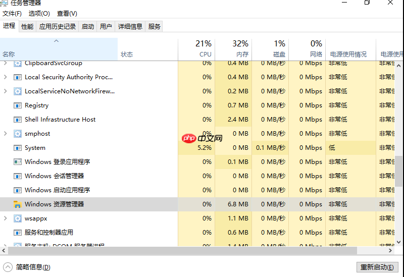This screenshot has width=404, height=277.
Task: Click the Shell Infrastructure Host icon
Action: (18, 120)
